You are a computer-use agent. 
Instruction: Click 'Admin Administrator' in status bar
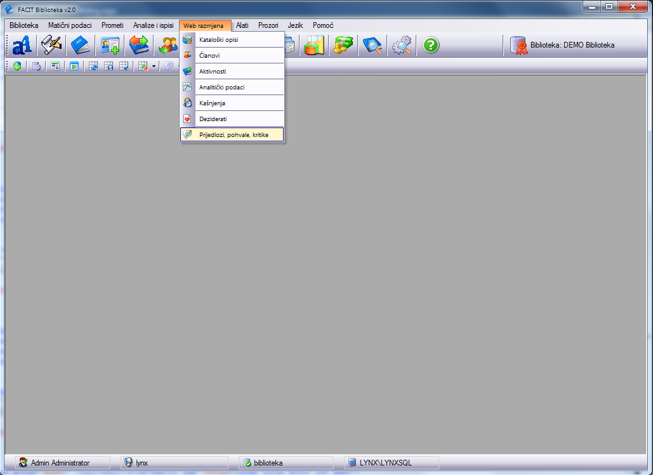click(x=60, y=463)
